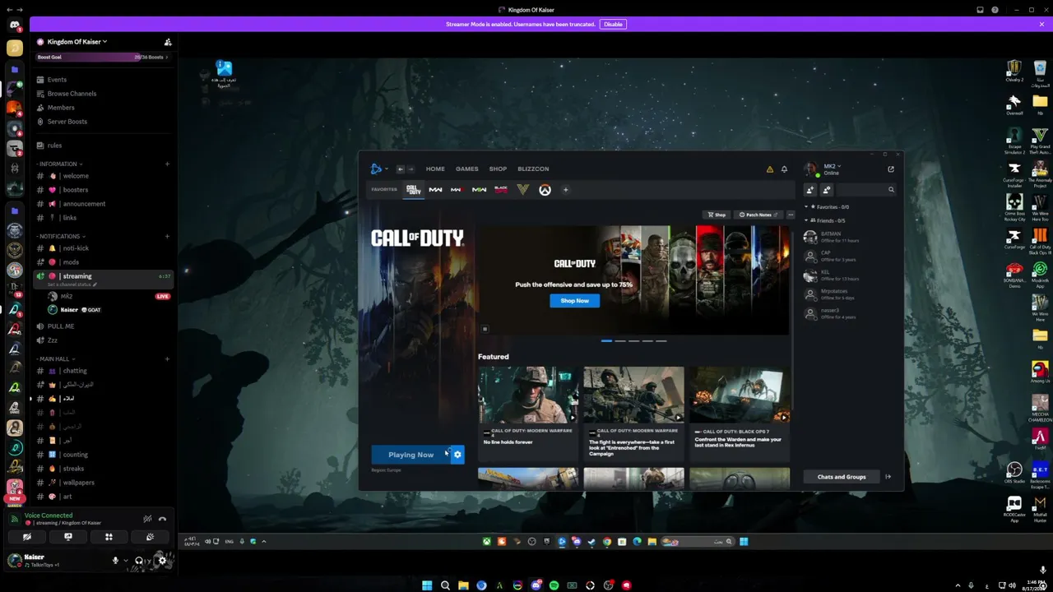Share your screen in Discord

pyautogui.click(x=68, y=537)
